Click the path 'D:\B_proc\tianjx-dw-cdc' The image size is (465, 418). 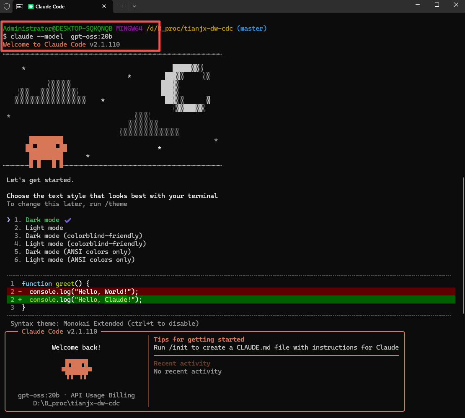pyautogui.click(x=76, y=403)
